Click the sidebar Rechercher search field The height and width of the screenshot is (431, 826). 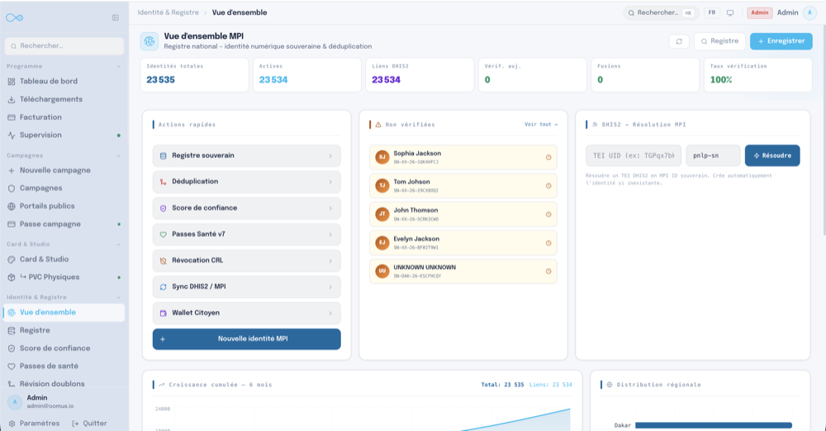(x=64, y=46)
